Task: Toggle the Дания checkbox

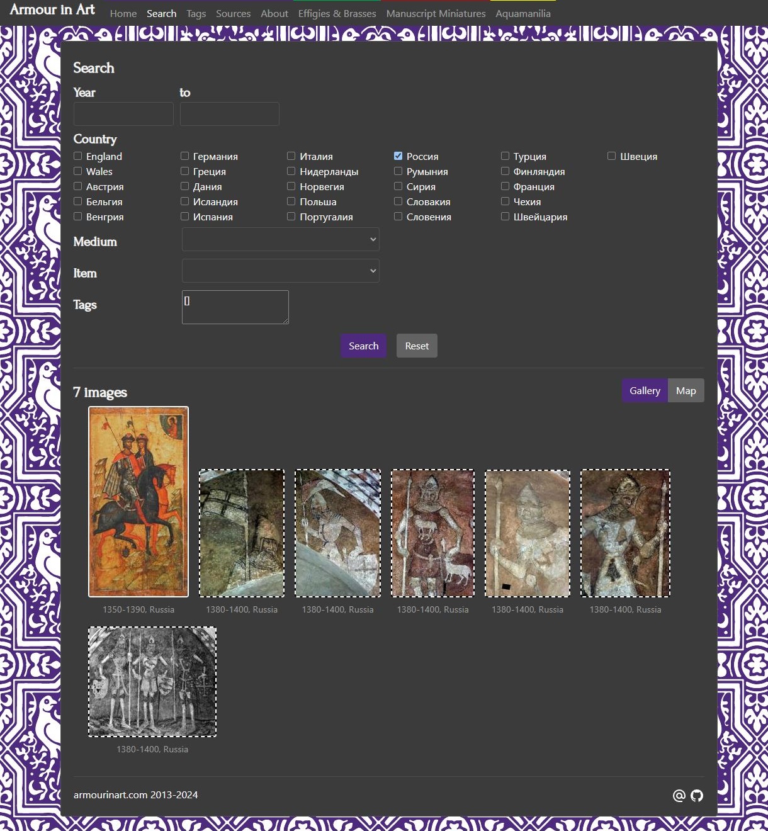Action: point(184,186)
